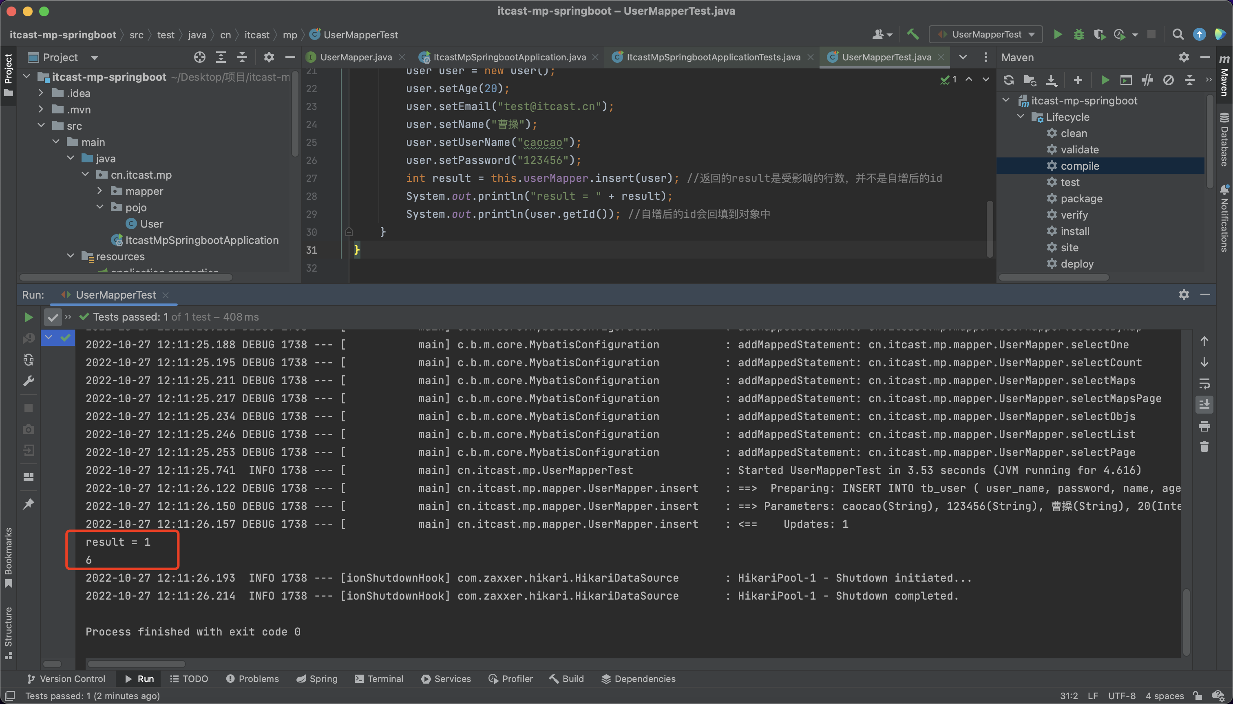Select Maven compile lifecycle goal
The height and width of the screenshot is (704, 1233).
point(1079,166)
